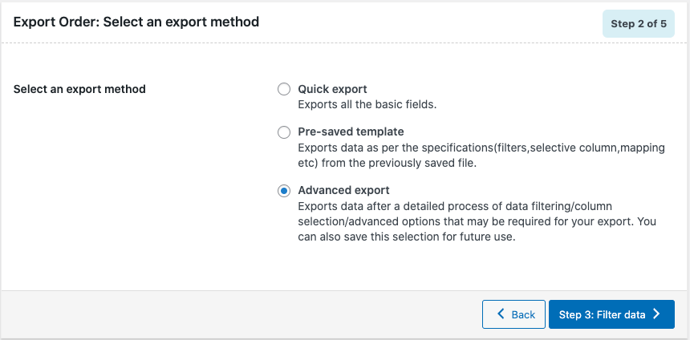
Task: Proceed to Step 3: Filter data
Action: [611, 314]
